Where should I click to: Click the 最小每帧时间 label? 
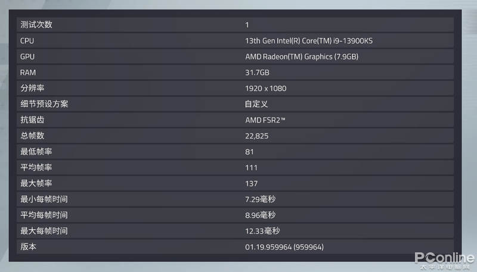[44, 199]
